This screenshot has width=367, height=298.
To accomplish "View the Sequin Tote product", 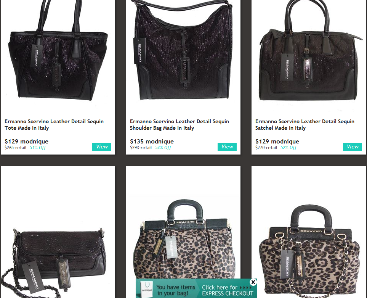I will click(x=102, y=147).
